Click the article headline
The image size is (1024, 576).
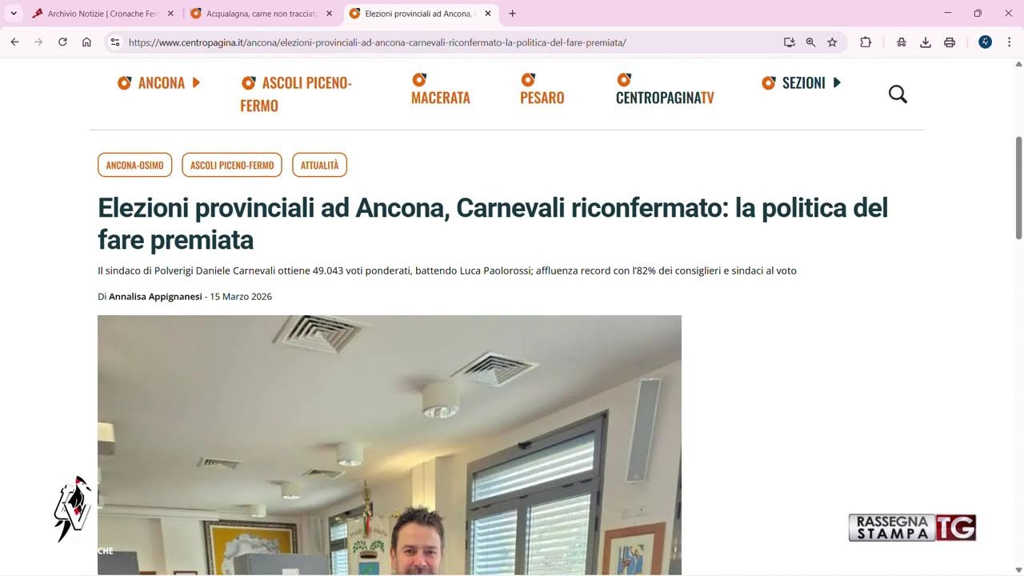(493, 223)
